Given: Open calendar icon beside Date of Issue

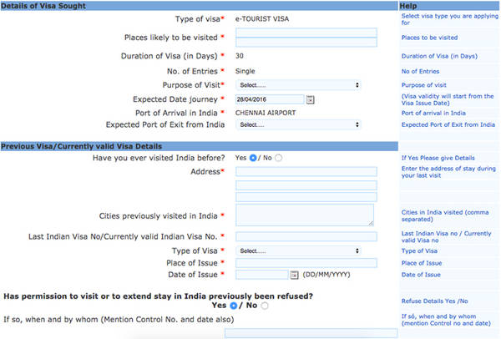Looking at the screenshot, I should coord(294,275).
